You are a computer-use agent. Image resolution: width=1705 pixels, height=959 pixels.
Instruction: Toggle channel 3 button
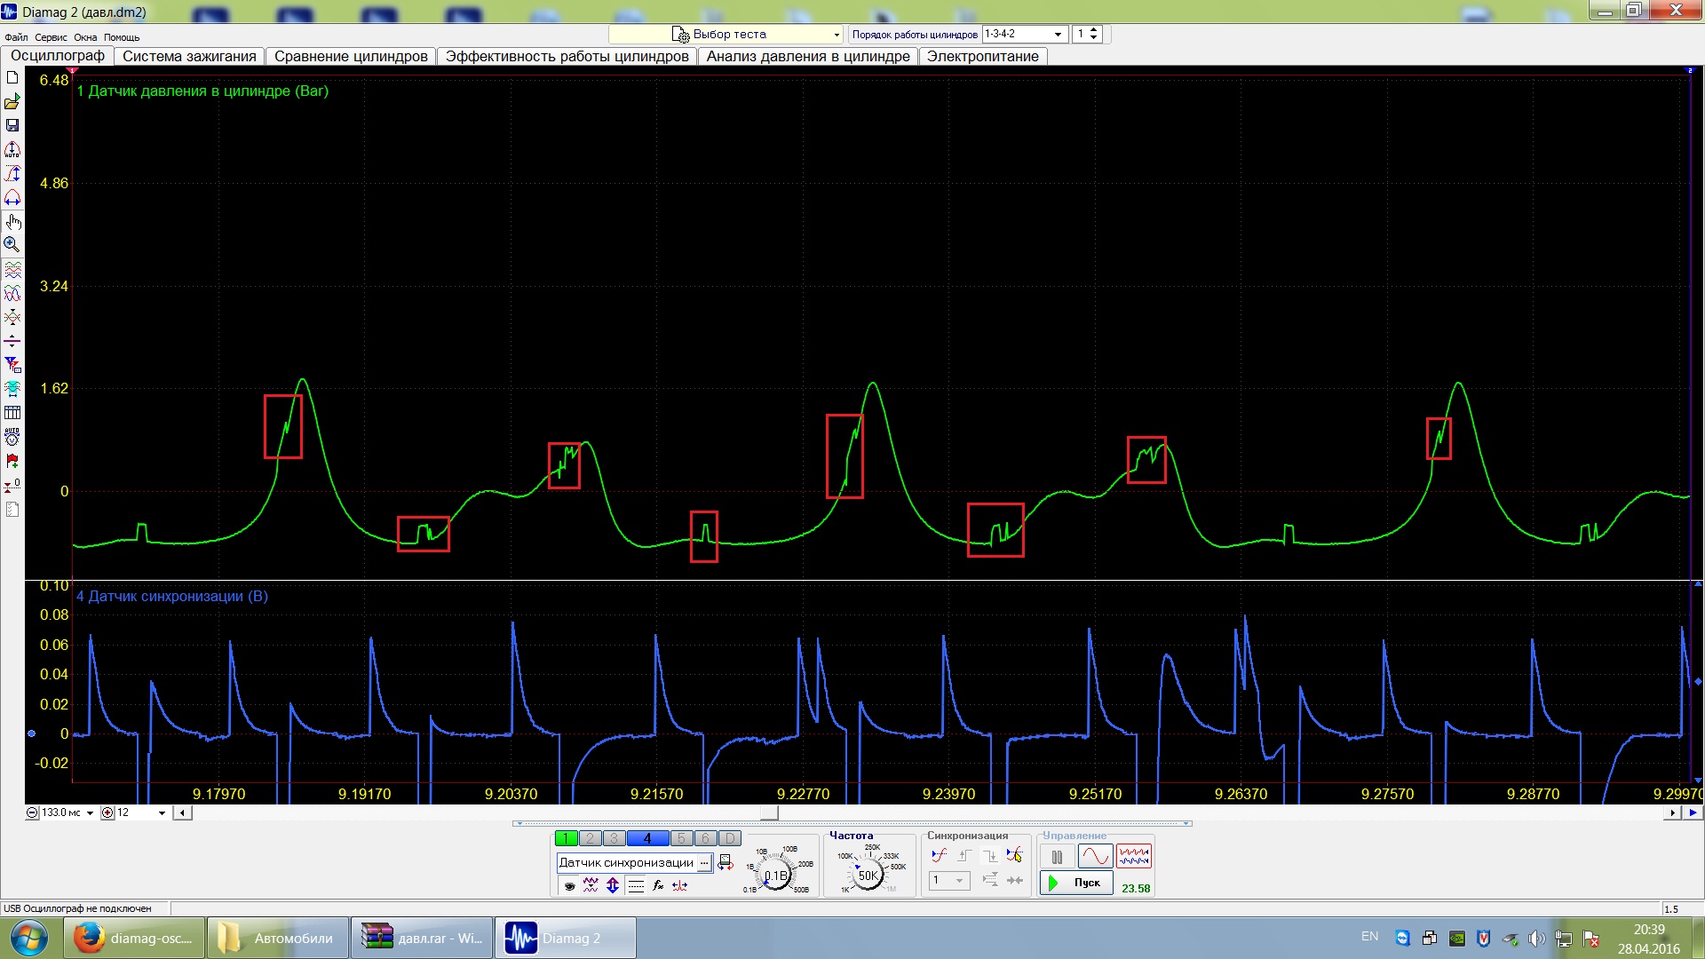point(614,838)
